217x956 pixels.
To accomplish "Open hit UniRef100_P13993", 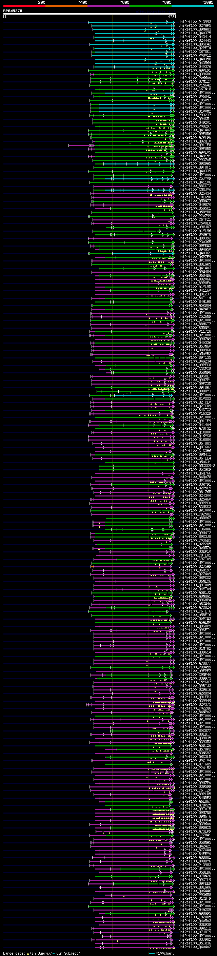I will coord(195,22).
